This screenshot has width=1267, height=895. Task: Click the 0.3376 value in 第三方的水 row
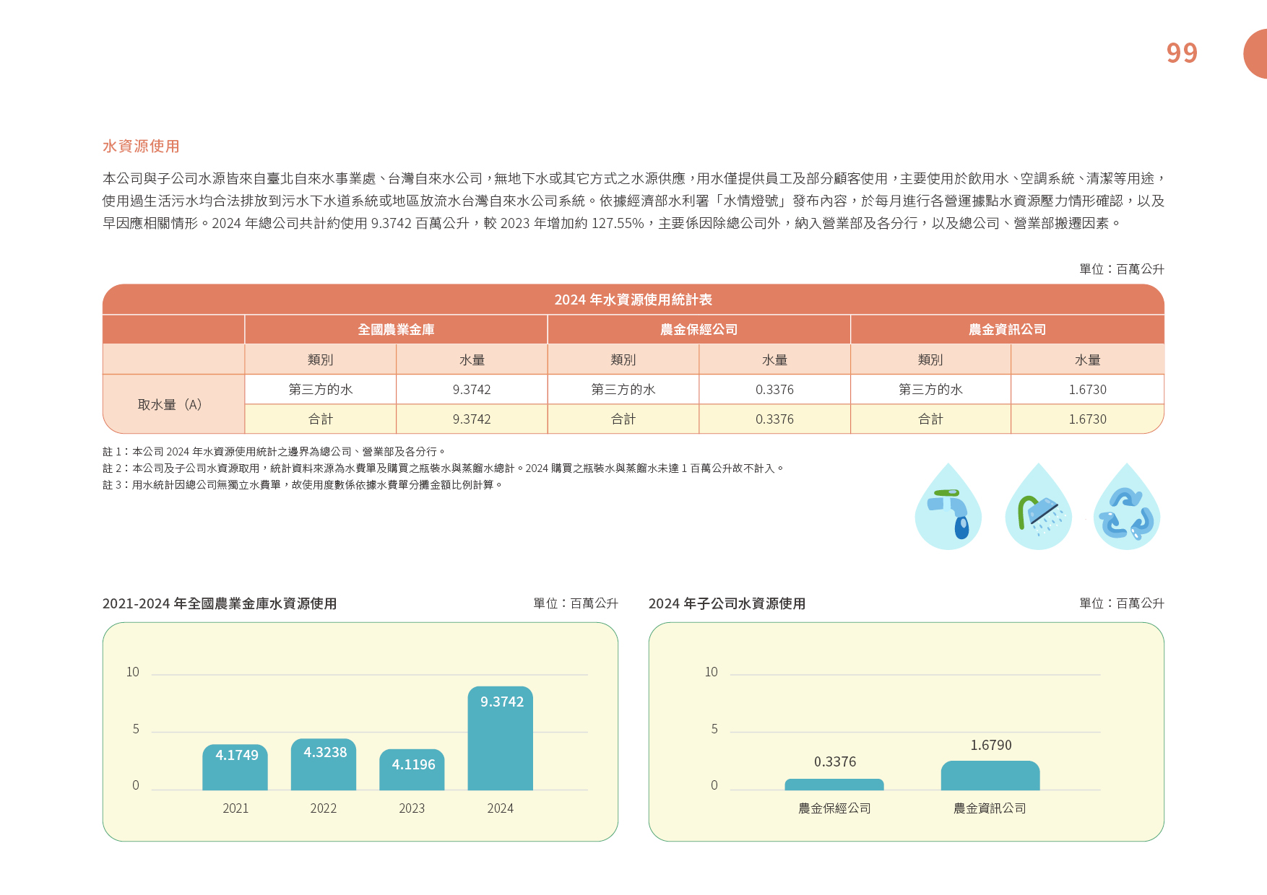[x=774, y=390]
